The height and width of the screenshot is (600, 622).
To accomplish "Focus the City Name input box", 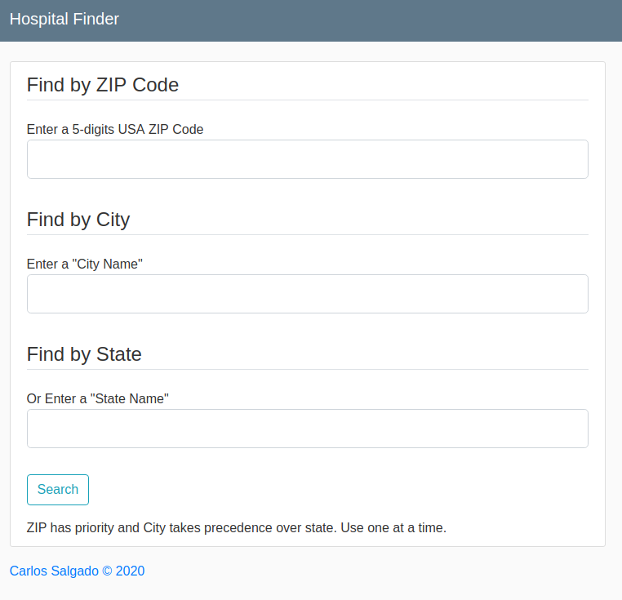I will click(308, 294).
